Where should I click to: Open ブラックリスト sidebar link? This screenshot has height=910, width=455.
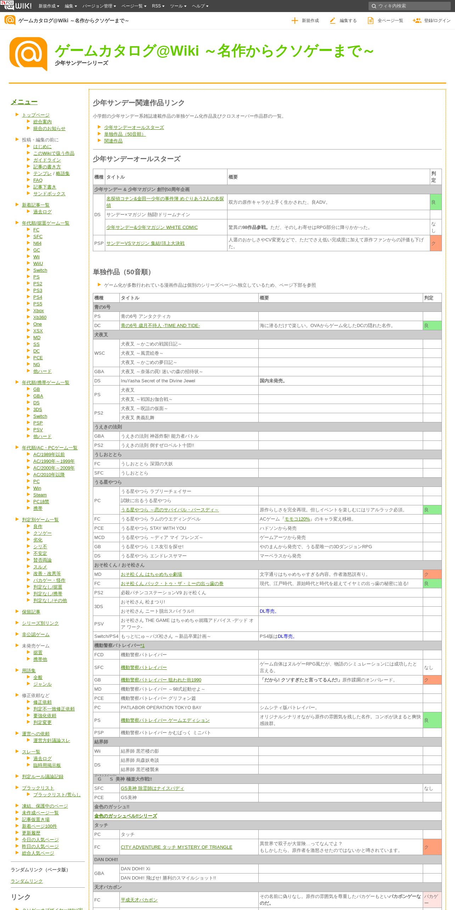38,788
